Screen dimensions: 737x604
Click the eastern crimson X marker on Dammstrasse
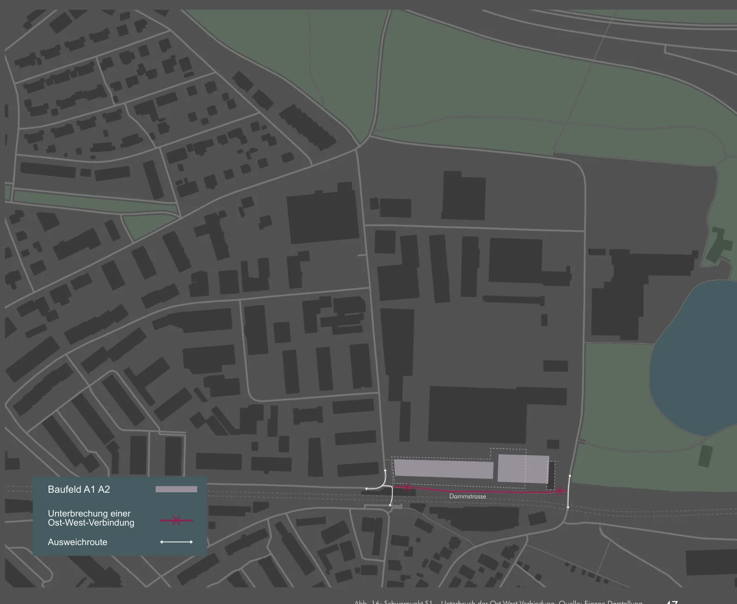560,491
